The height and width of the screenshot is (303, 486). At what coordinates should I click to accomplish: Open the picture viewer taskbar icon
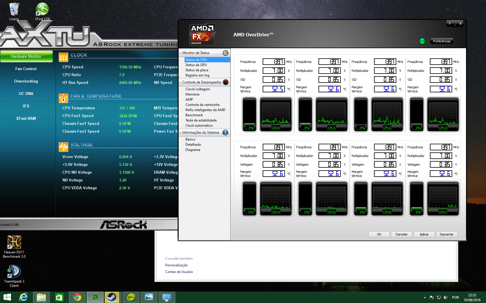[x=149, y=297]
